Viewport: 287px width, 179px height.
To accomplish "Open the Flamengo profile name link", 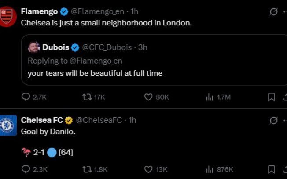I will pyautogui.click(x=39, y=11).
